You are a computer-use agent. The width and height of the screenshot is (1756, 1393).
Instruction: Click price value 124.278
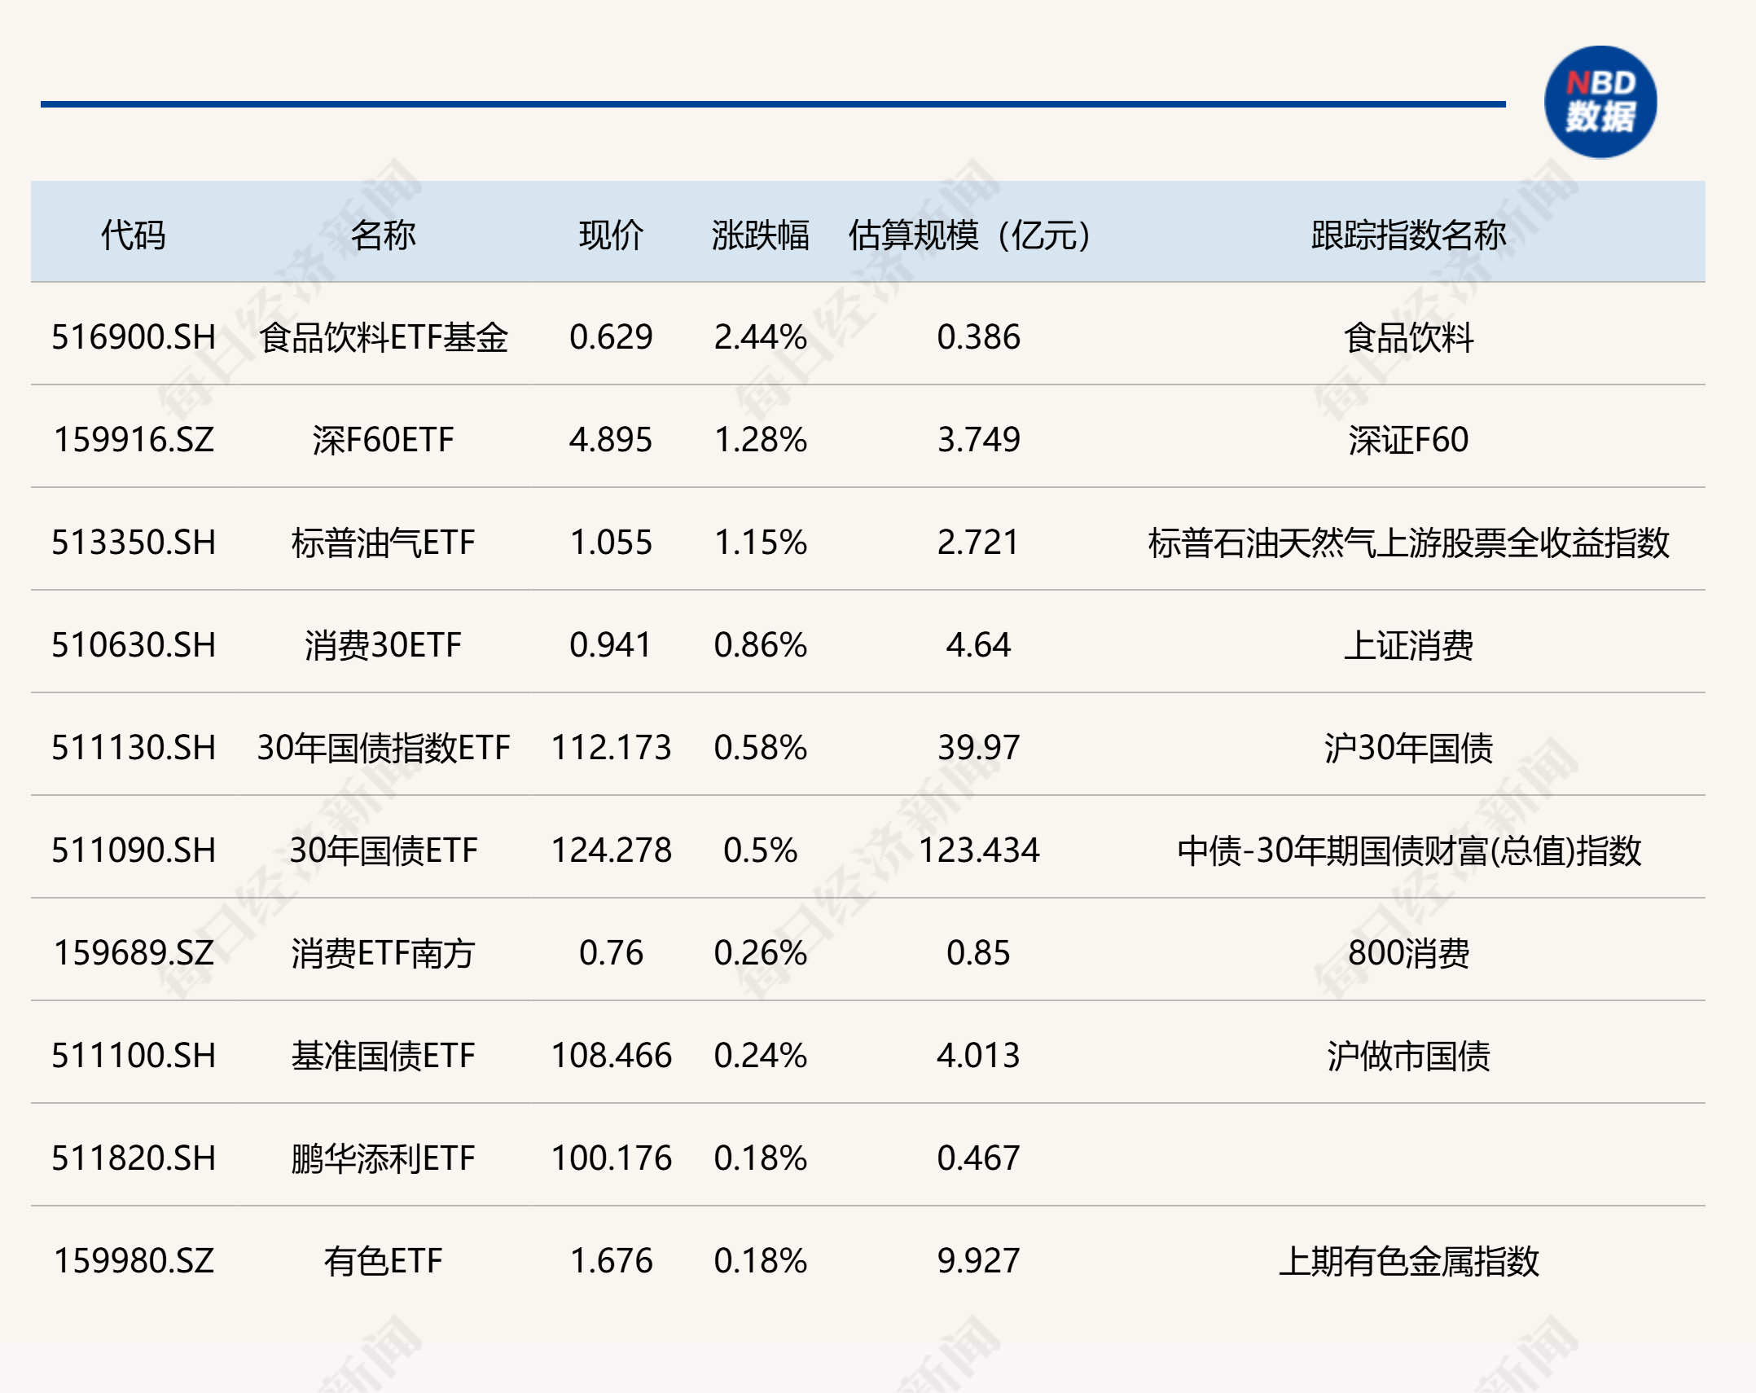611,850
